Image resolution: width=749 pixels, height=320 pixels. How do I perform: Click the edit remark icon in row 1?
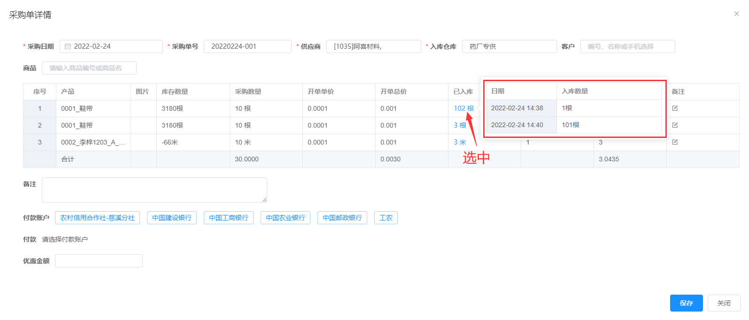675,108
